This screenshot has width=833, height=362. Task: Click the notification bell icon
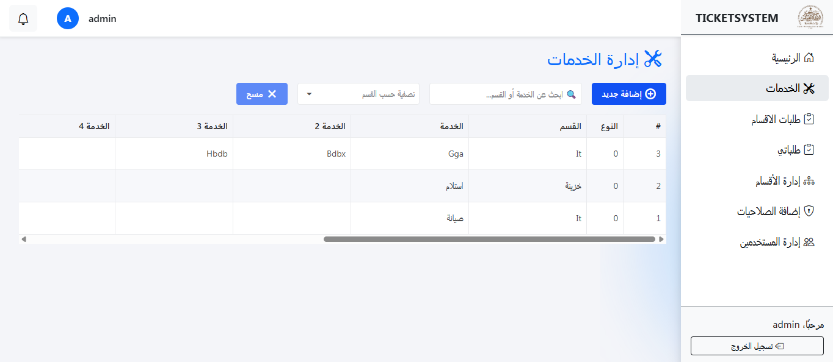[x=23, y=19]
